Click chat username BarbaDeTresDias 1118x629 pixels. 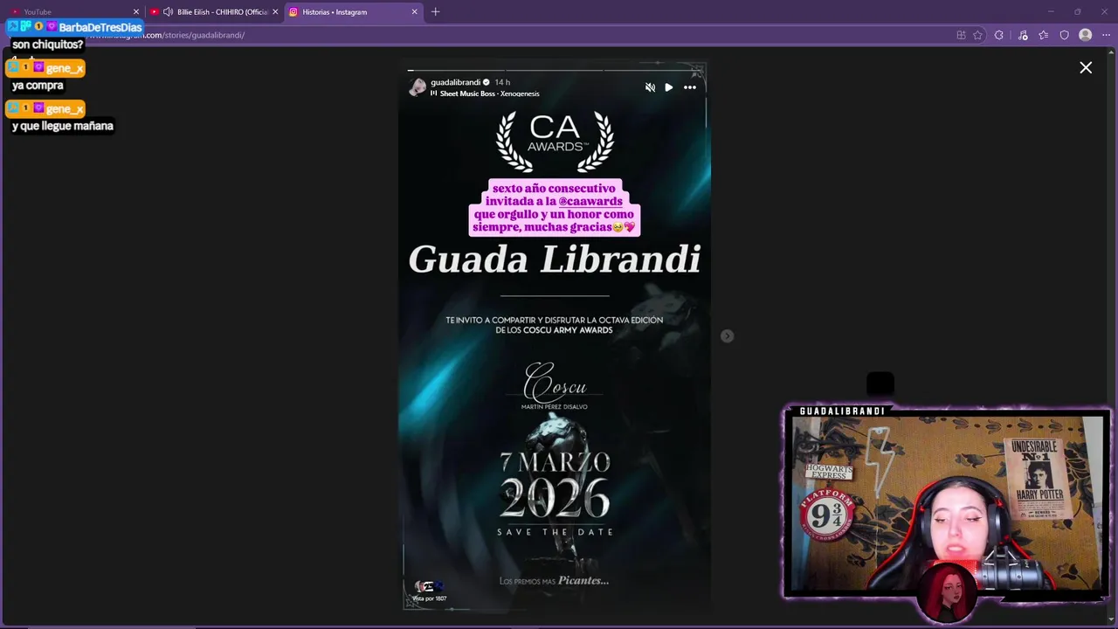(x=100, y=27)
